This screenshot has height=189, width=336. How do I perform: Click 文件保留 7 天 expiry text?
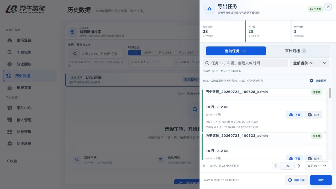point(232,127)
